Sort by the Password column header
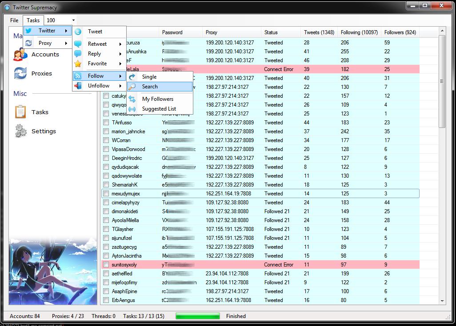Viewport: 456px width, 326px height. [180, 32]
